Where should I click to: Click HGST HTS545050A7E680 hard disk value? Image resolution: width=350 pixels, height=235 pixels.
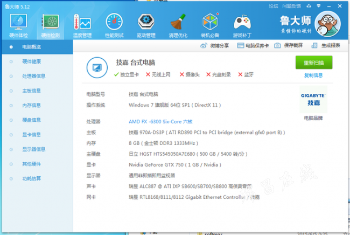[188, 154]
